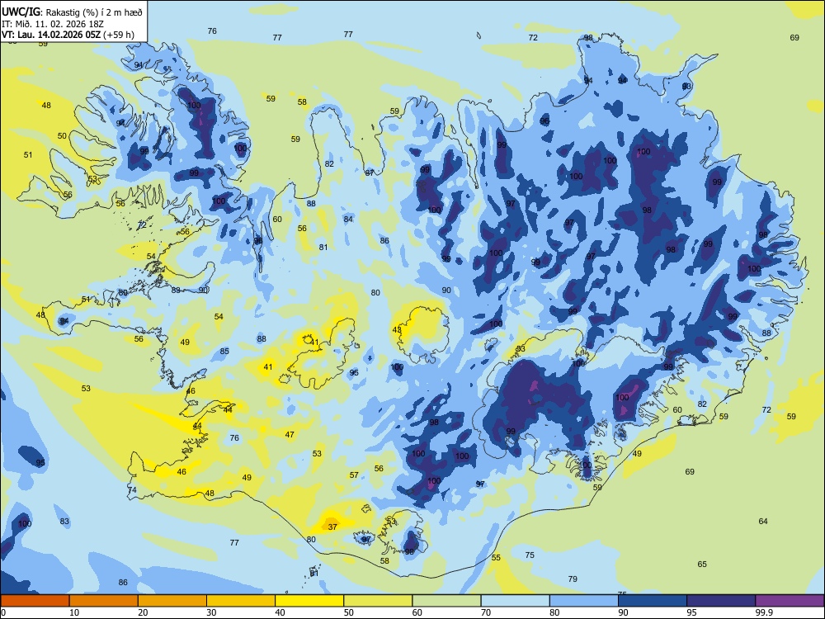The height and width of the screenshot is (619, 825).
Task: Click the dark orange 0–10 legend swatch
Action: (x=35, y=601)
